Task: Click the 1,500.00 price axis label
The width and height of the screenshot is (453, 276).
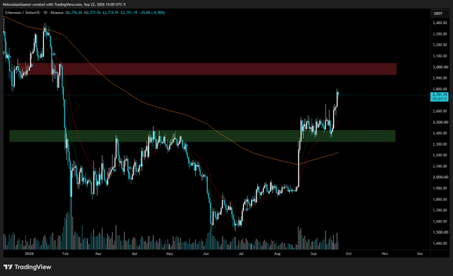Action: (x=440, y=232)
